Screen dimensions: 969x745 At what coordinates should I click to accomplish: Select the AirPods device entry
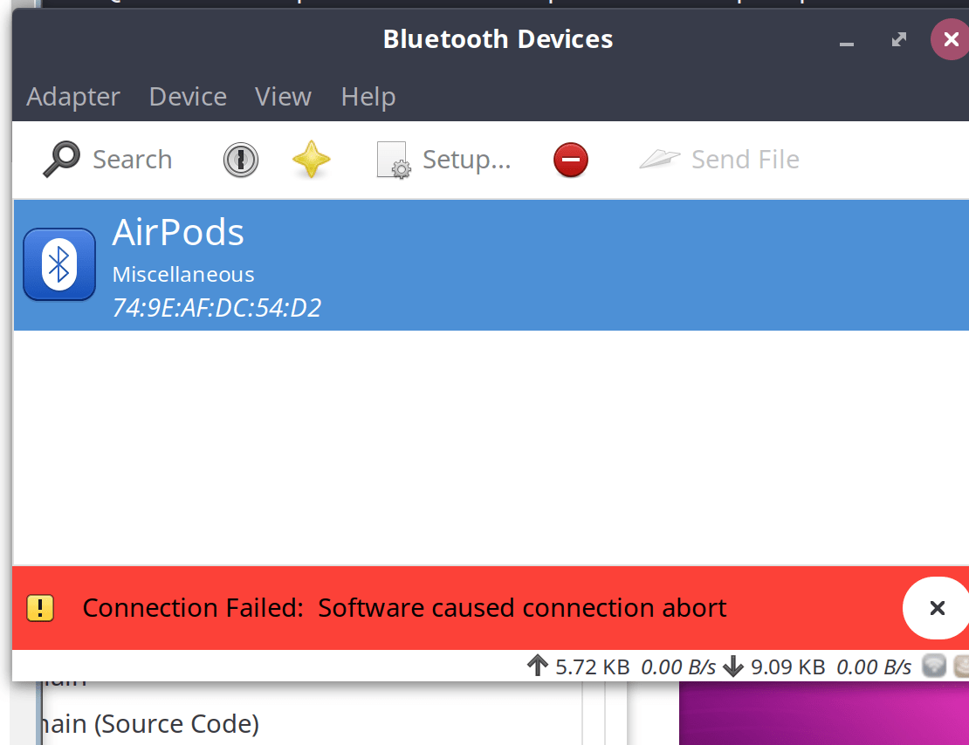[x=349, y=262]
